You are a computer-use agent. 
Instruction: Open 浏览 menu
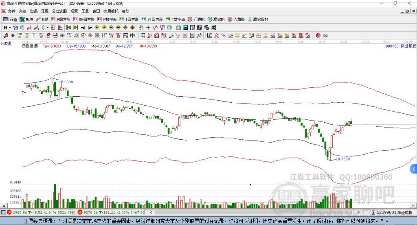pos(23,11)
